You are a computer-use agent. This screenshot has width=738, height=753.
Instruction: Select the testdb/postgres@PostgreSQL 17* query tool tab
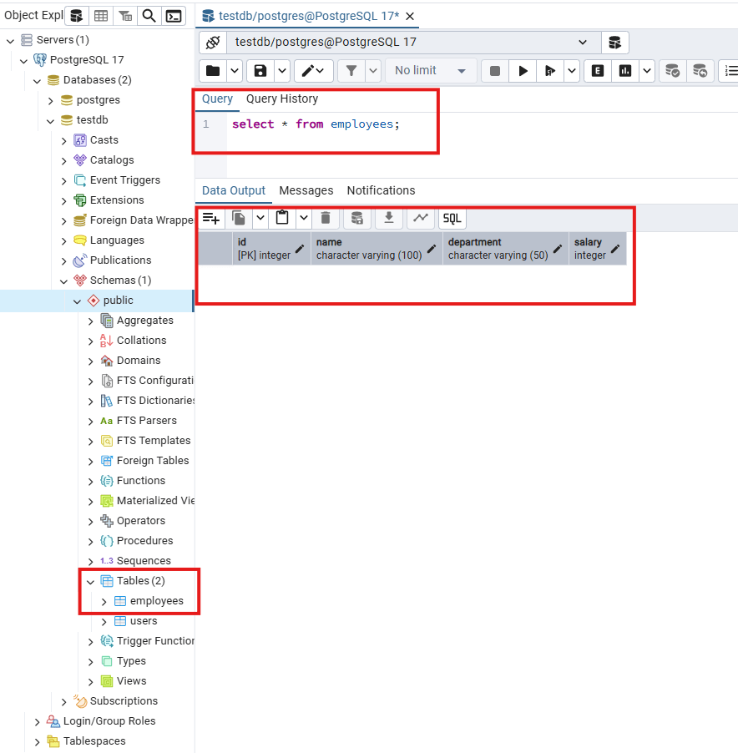(309, 16)
